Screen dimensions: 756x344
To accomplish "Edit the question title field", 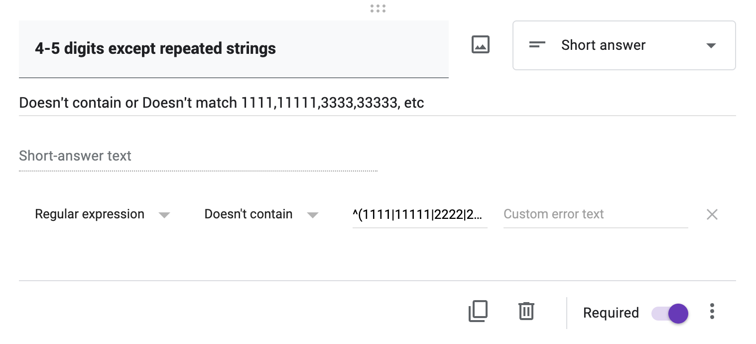I will coord(233,49).
